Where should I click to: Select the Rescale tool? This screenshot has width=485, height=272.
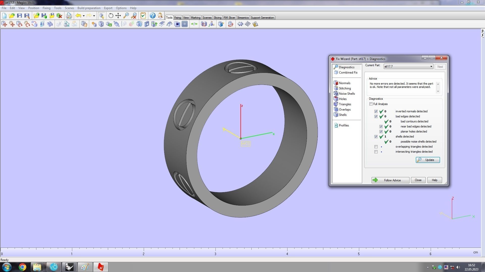34,24
